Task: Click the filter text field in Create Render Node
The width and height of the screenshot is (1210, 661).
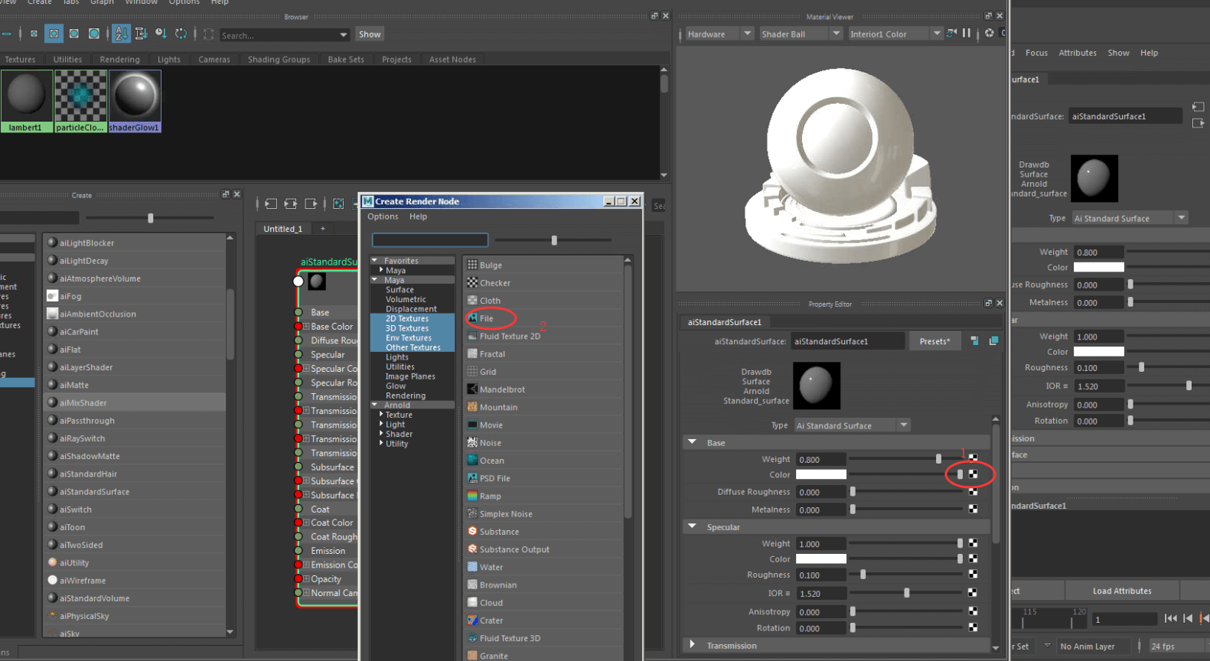Action: coord(429,240)
